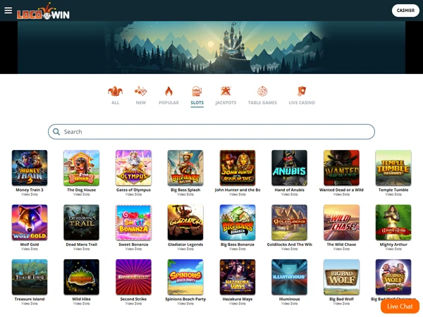Switch to the POPULAR tab label
This screenshot has width=423, height=317.
tap(168, 103)
